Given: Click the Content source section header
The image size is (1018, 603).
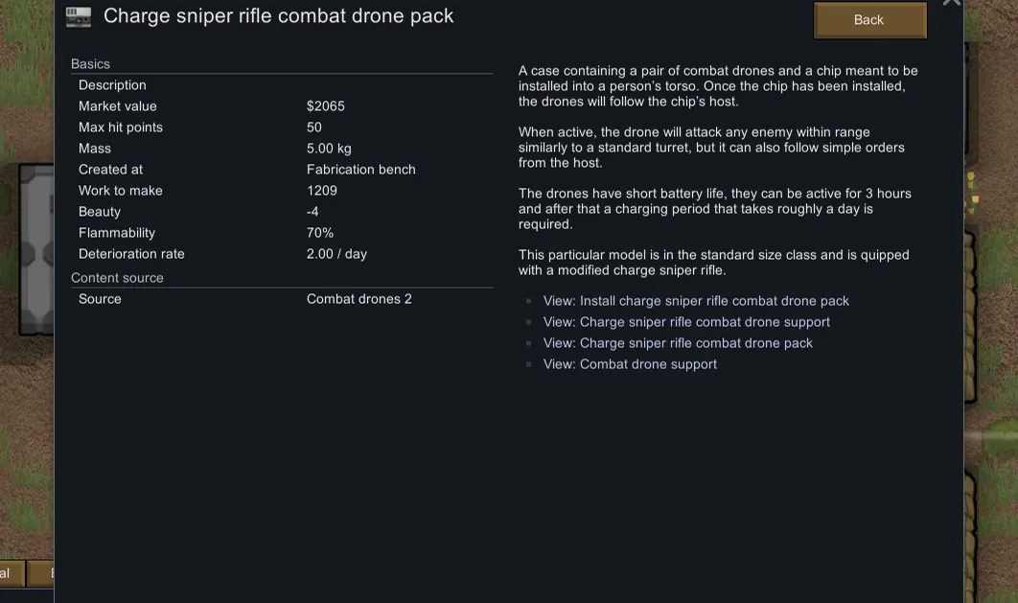Looking at the screenshot, I should [117, 278].
